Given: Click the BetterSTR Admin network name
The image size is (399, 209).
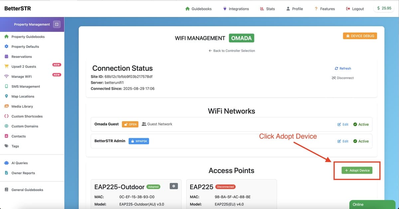Looking at the screenshot, I should tap(110, 141).
